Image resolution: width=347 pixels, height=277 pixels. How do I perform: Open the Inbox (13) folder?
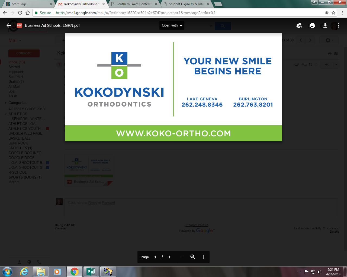(17, 62)
